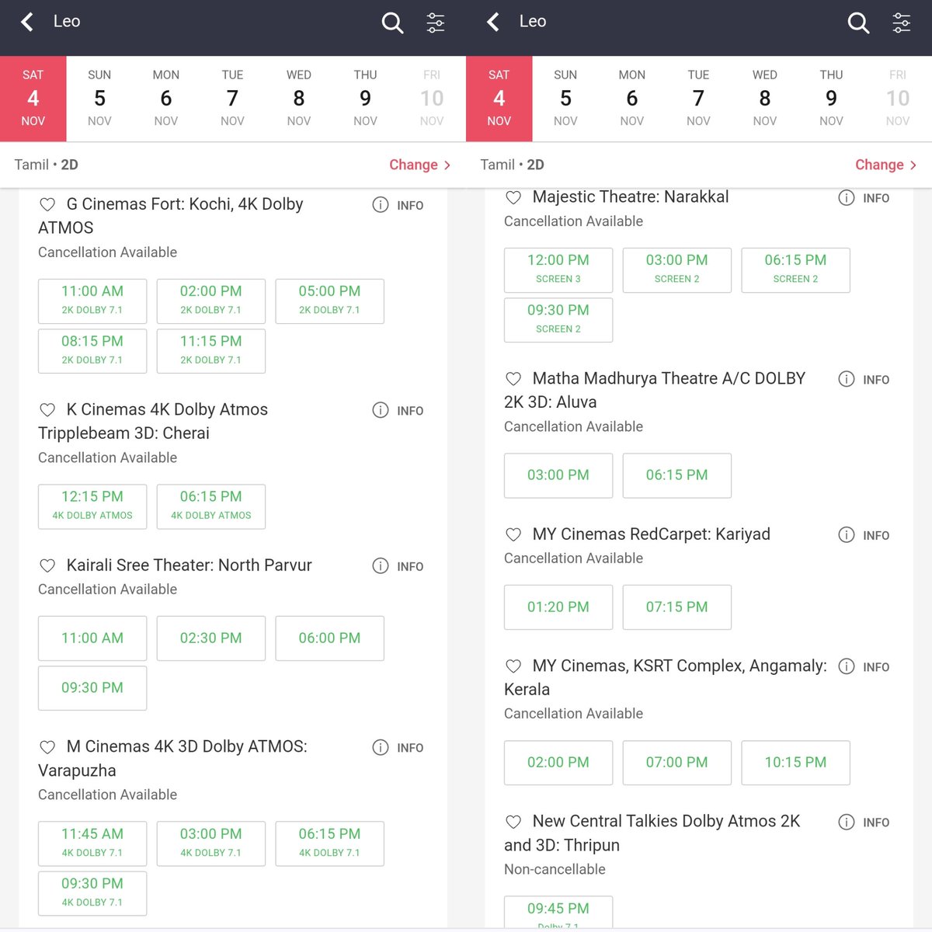Open search in the left panel header

tap(392, 23)
